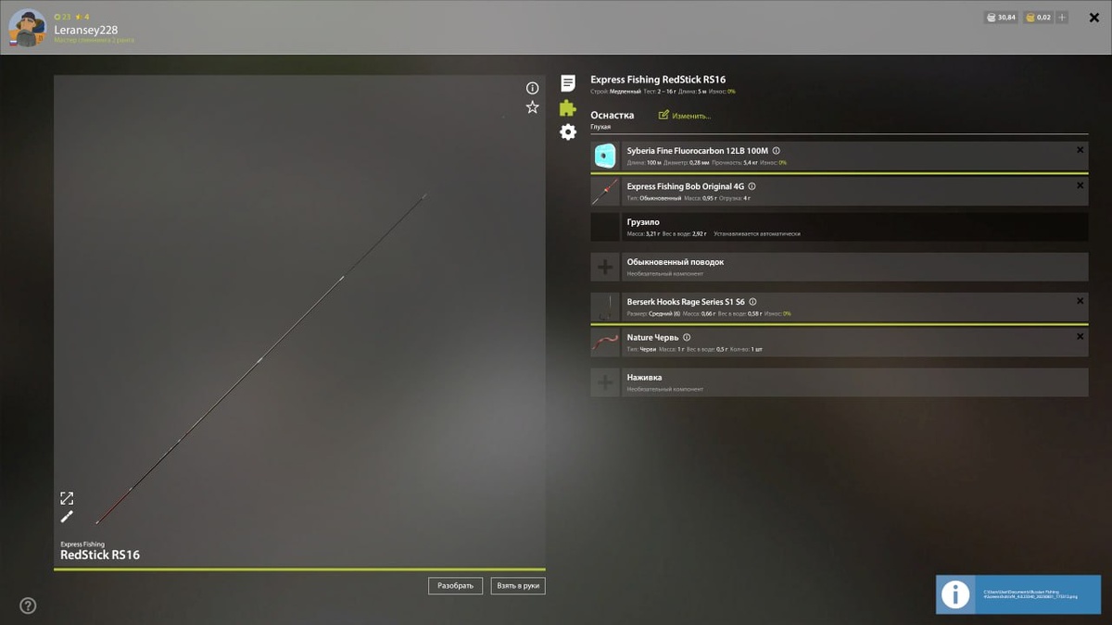
Task: Add component to Наживка slot
Action: (605, 382)
